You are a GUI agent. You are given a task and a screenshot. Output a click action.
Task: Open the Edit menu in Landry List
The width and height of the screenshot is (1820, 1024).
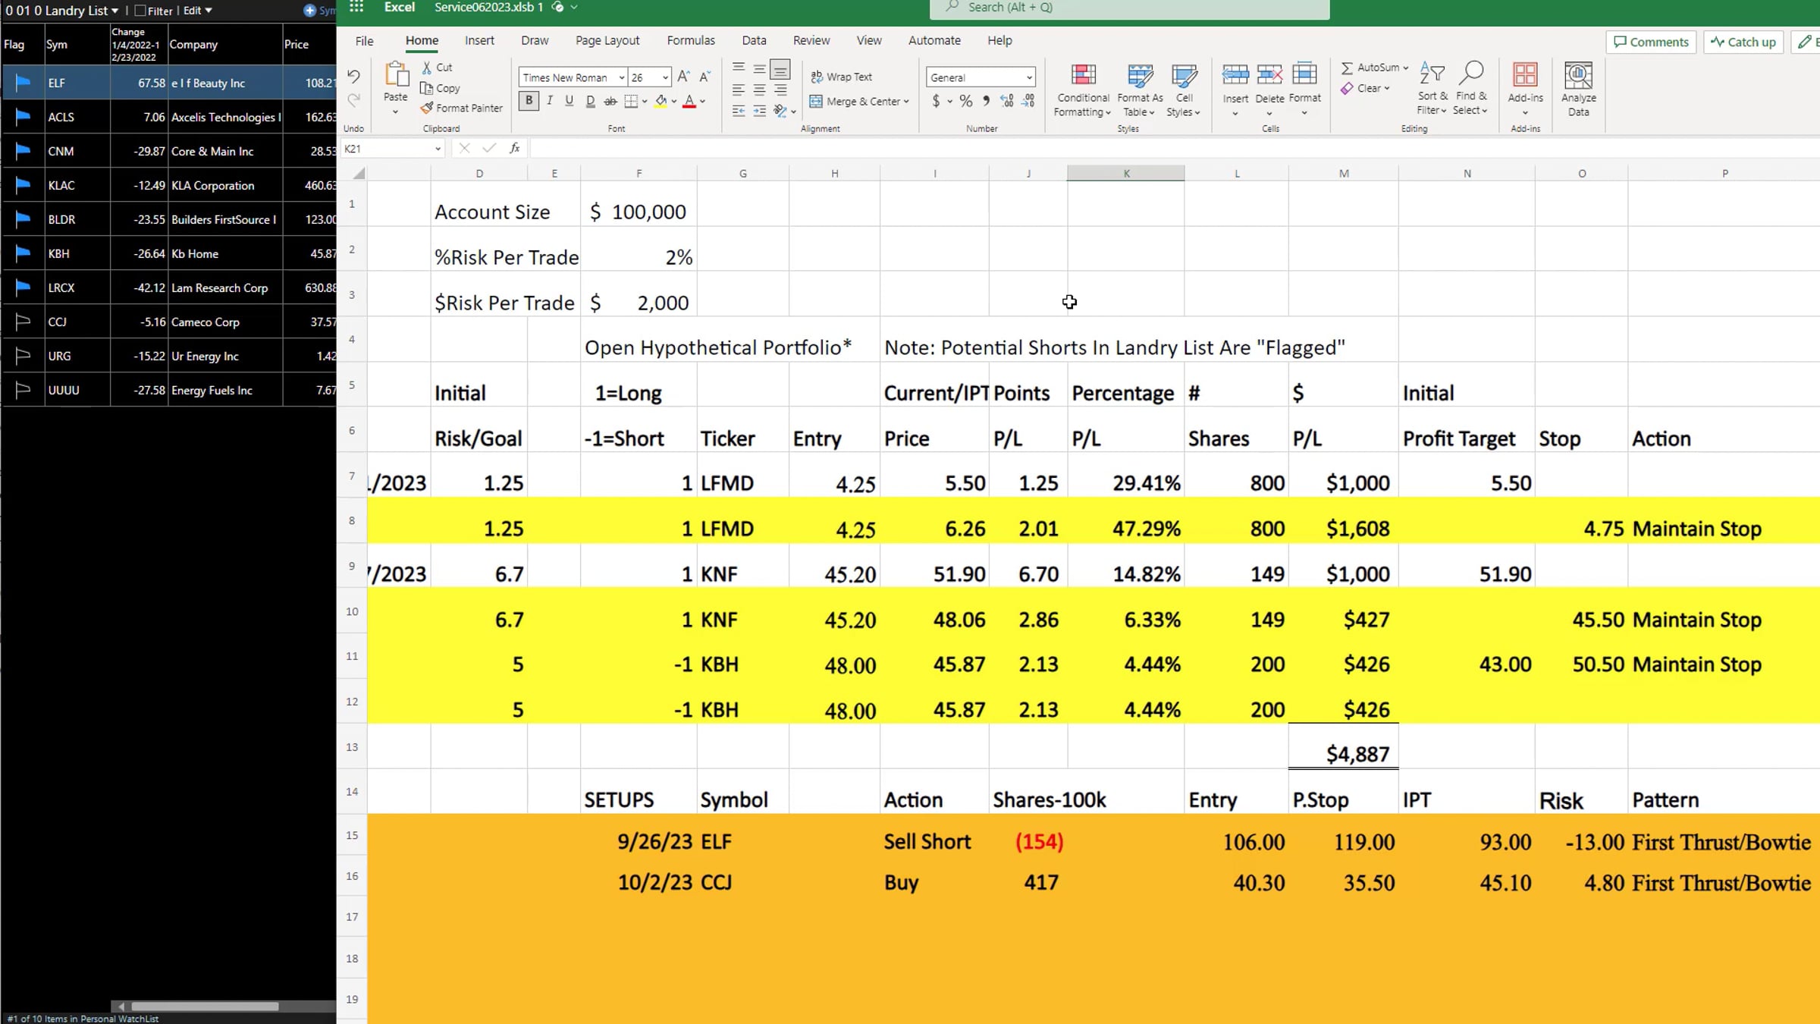(x=197, y=11)
